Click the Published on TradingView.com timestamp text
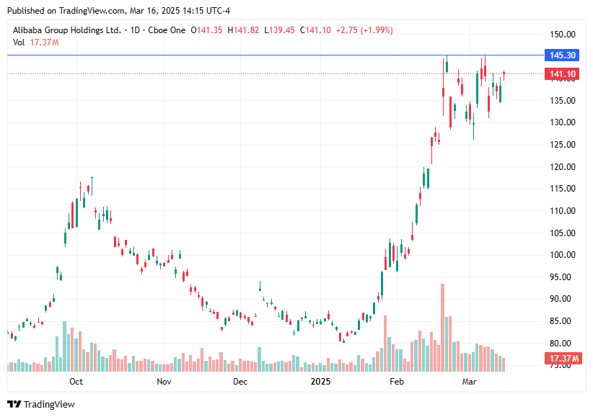Image resolution: width=593 pixels, height=417 pixels. point(118,11)
